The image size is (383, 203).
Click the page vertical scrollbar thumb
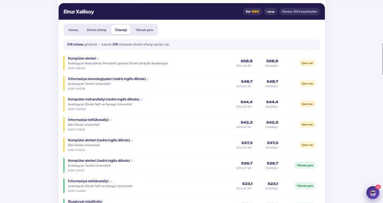coord(382,59)
